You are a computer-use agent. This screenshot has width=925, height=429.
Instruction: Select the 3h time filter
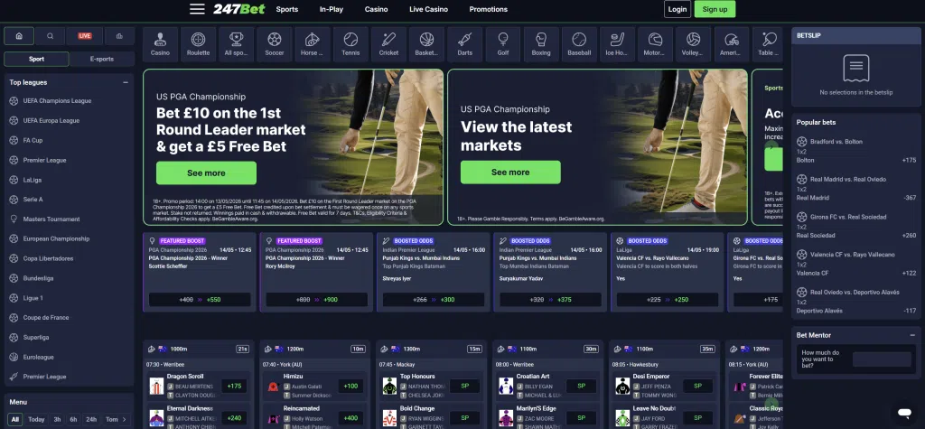tap(57, 420)
